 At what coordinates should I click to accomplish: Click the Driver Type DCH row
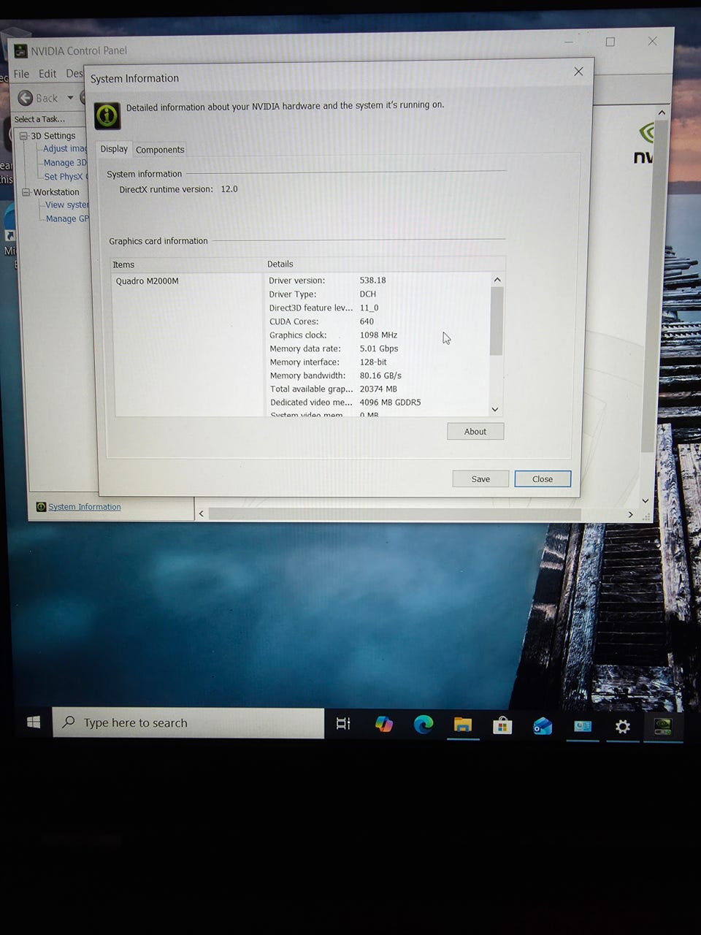pos(322,294)
